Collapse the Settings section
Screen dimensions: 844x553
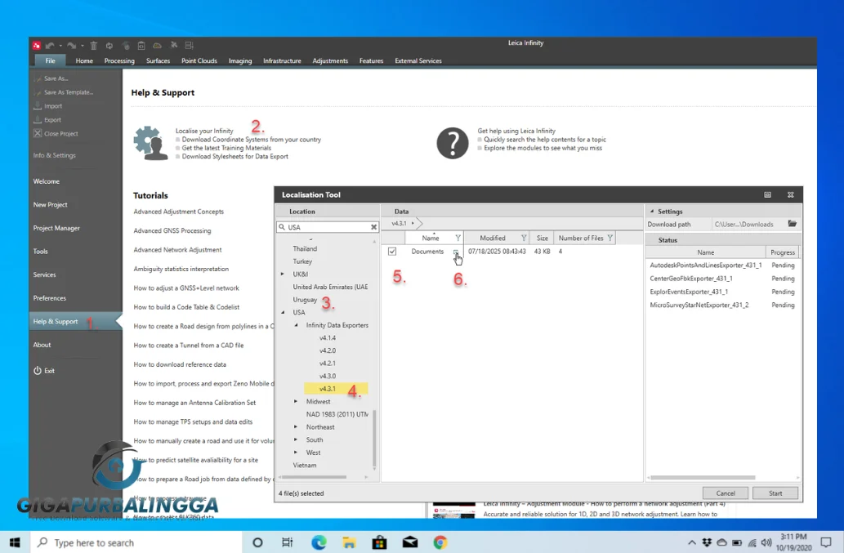point(651,212)
